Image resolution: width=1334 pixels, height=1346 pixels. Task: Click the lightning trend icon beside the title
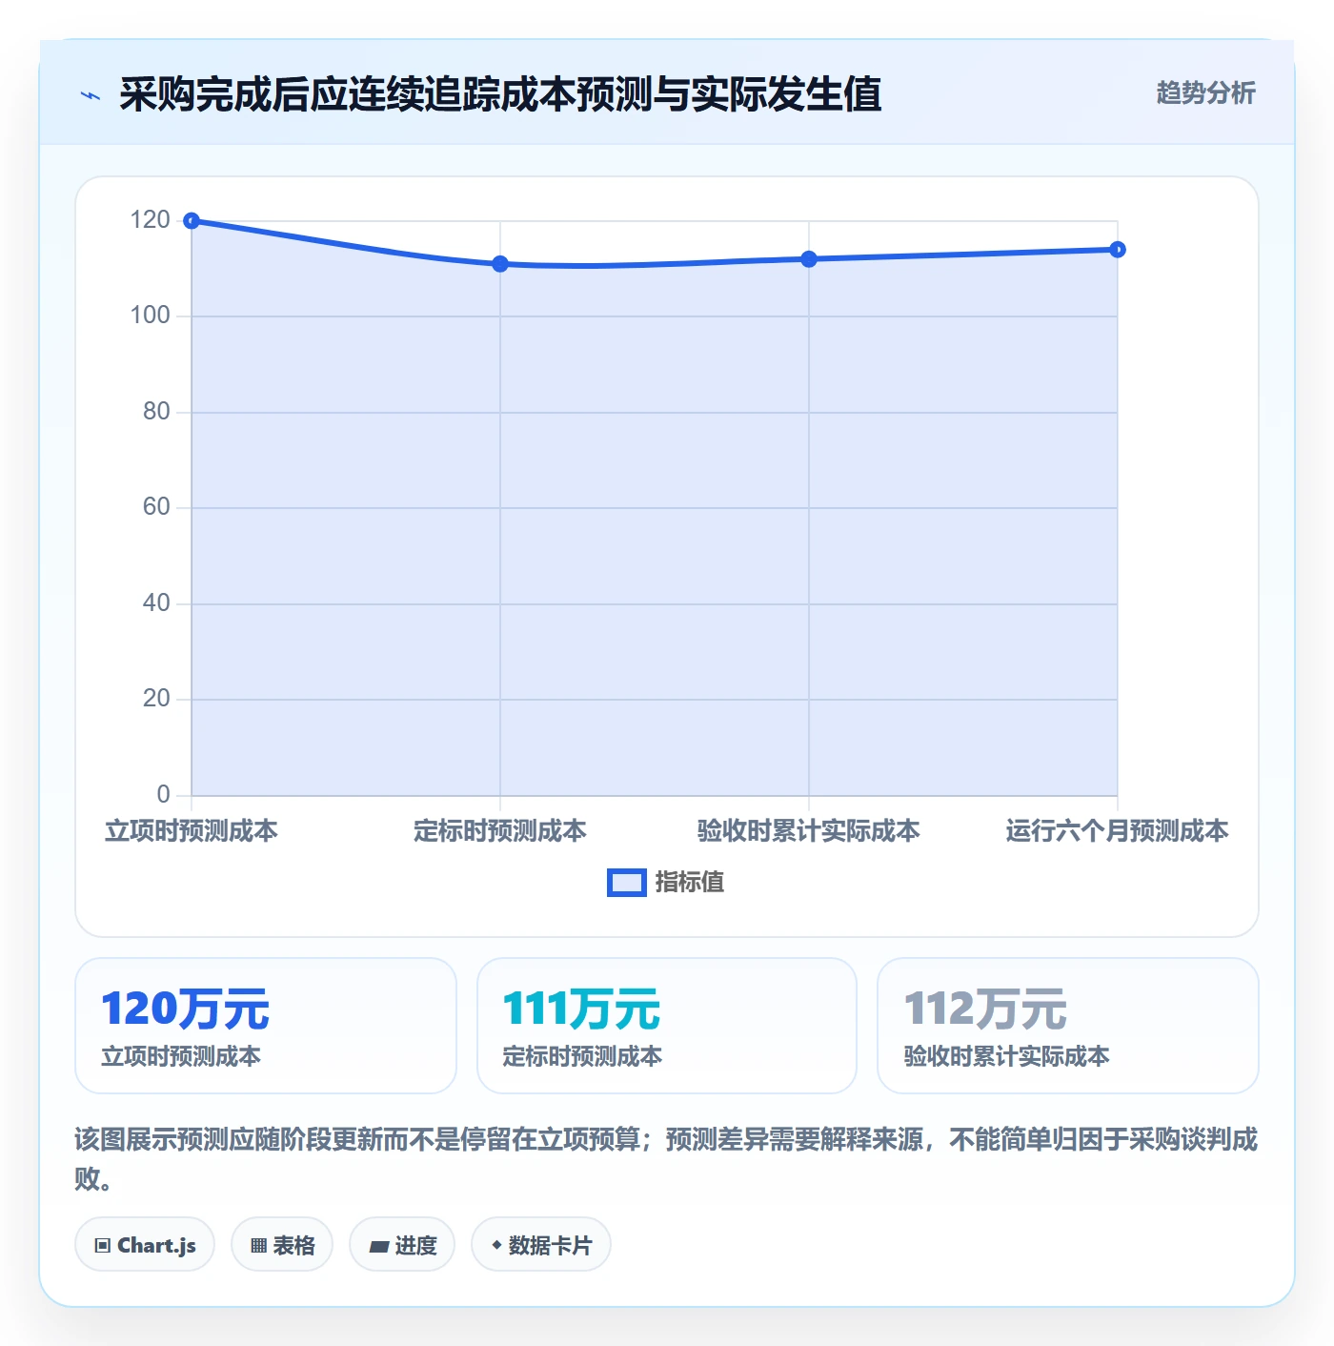tap(91, 95)
